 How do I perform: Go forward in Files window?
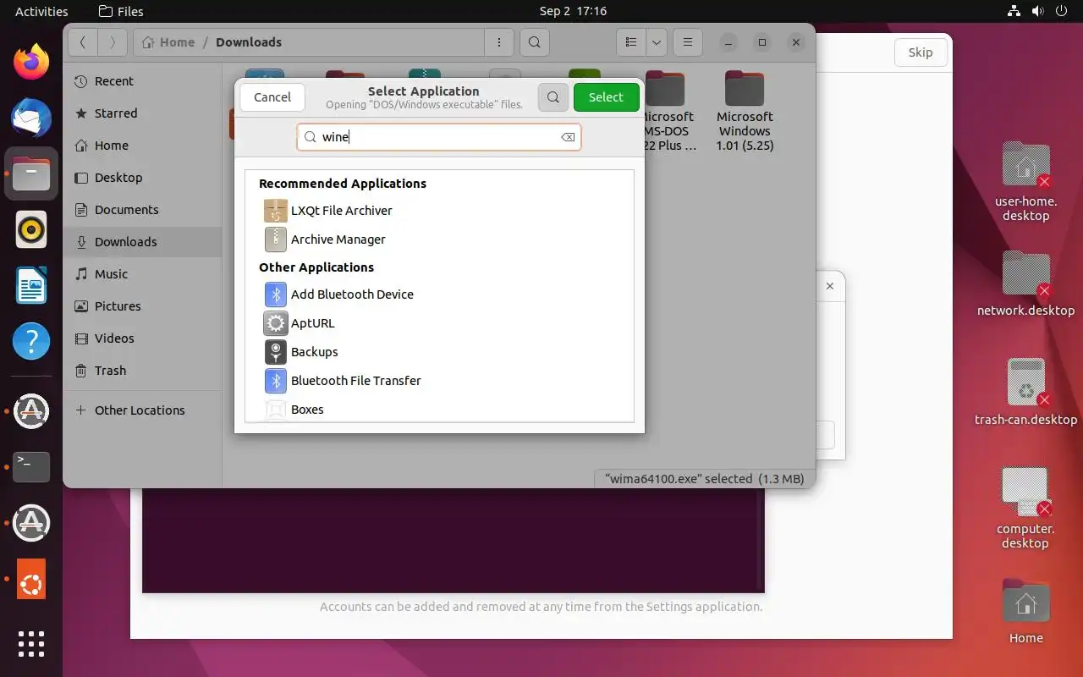click(x=113, y=42)
